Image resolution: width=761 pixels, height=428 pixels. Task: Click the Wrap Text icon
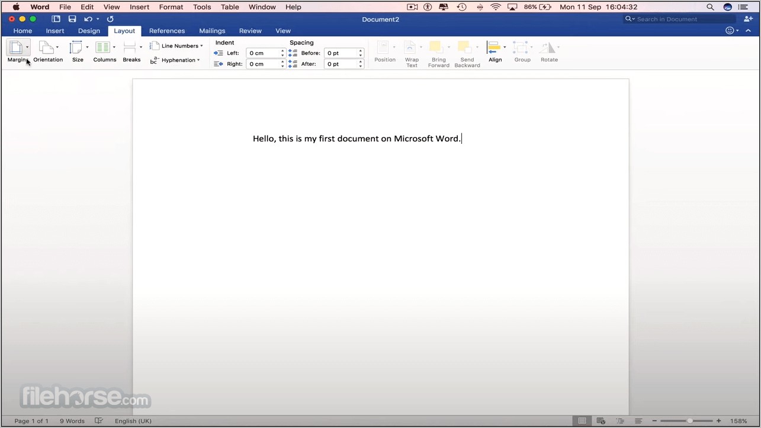pyautogui.click(x=410, y=47)
